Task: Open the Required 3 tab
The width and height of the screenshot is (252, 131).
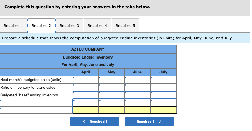Action: pos(69,26)
